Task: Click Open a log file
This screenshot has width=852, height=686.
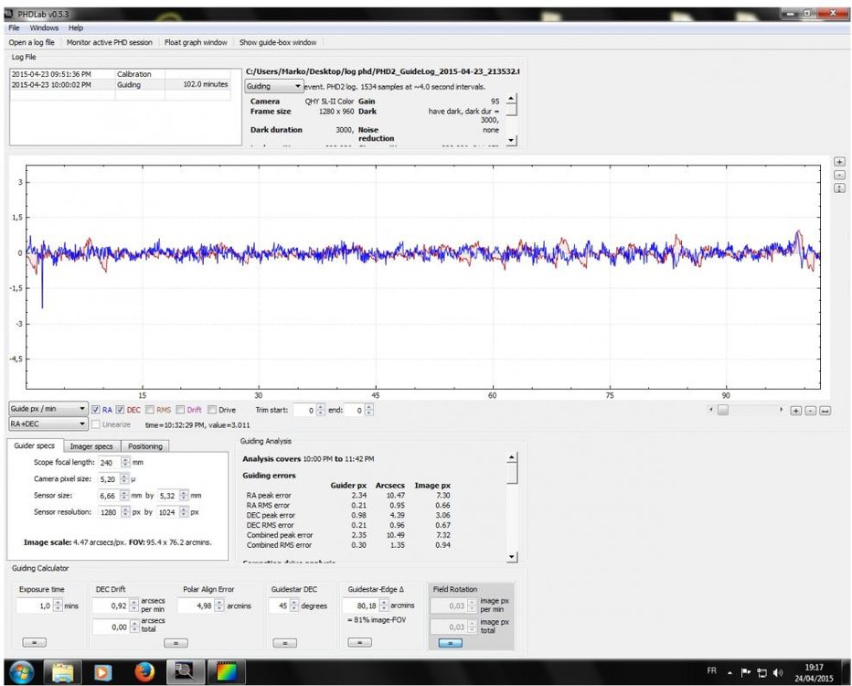Action: [x=31, y=42]
